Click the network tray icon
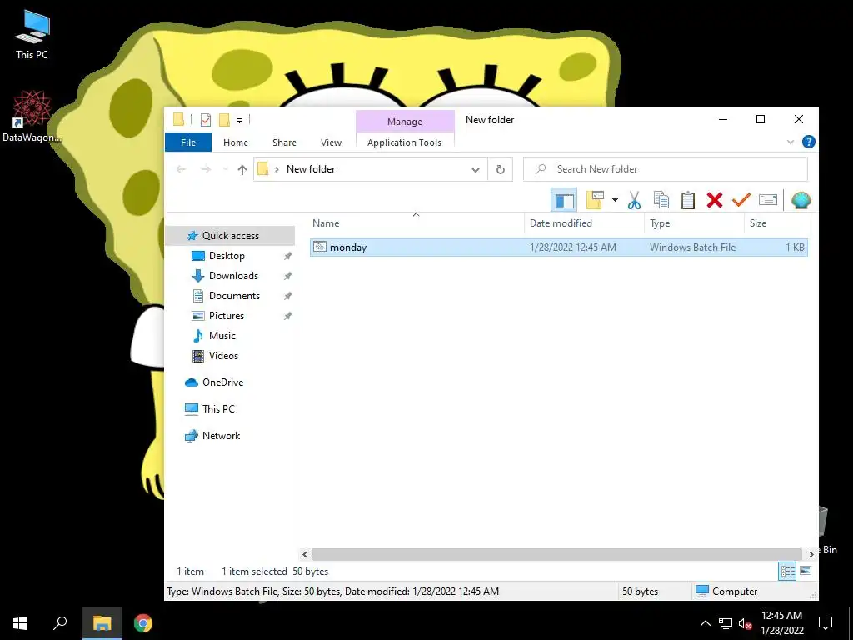 [726, 623]
